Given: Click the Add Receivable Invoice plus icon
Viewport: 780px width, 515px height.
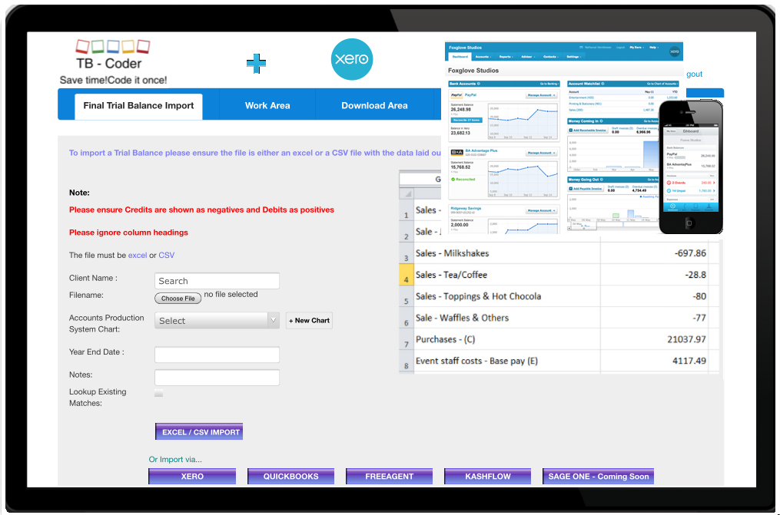Looking at the screenshot, I should click(x=570, y=130).
